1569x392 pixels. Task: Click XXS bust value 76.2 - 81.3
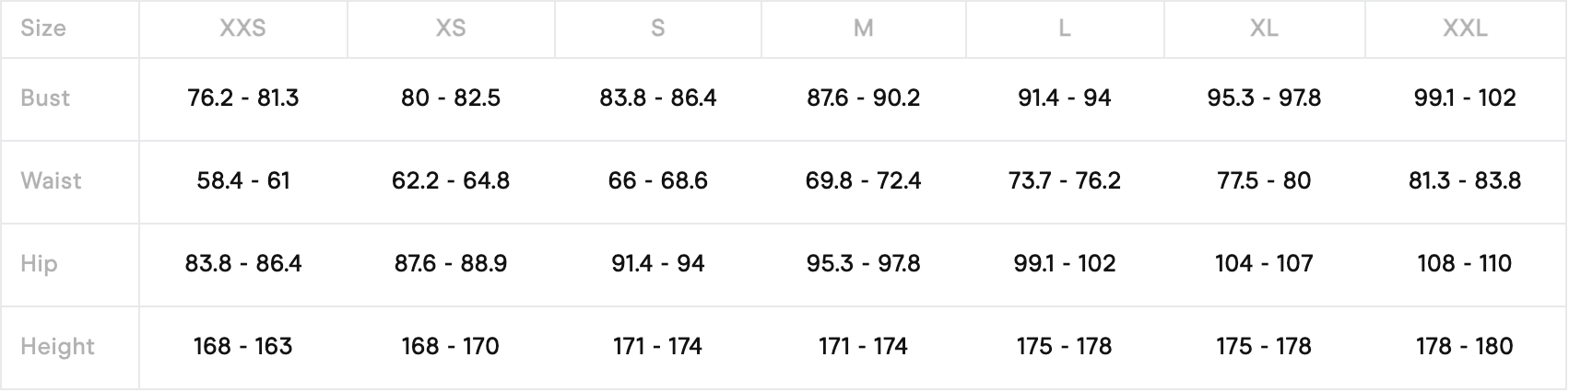click(243, 98)
